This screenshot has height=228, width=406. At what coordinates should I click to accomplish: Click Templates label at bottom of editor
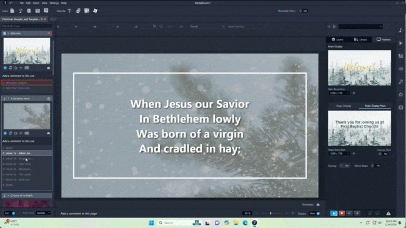pos(307,205)
